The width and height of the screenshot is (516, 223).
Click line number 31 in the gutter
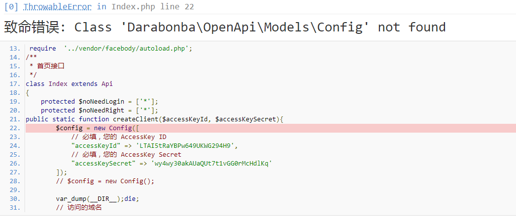(15, 207)
